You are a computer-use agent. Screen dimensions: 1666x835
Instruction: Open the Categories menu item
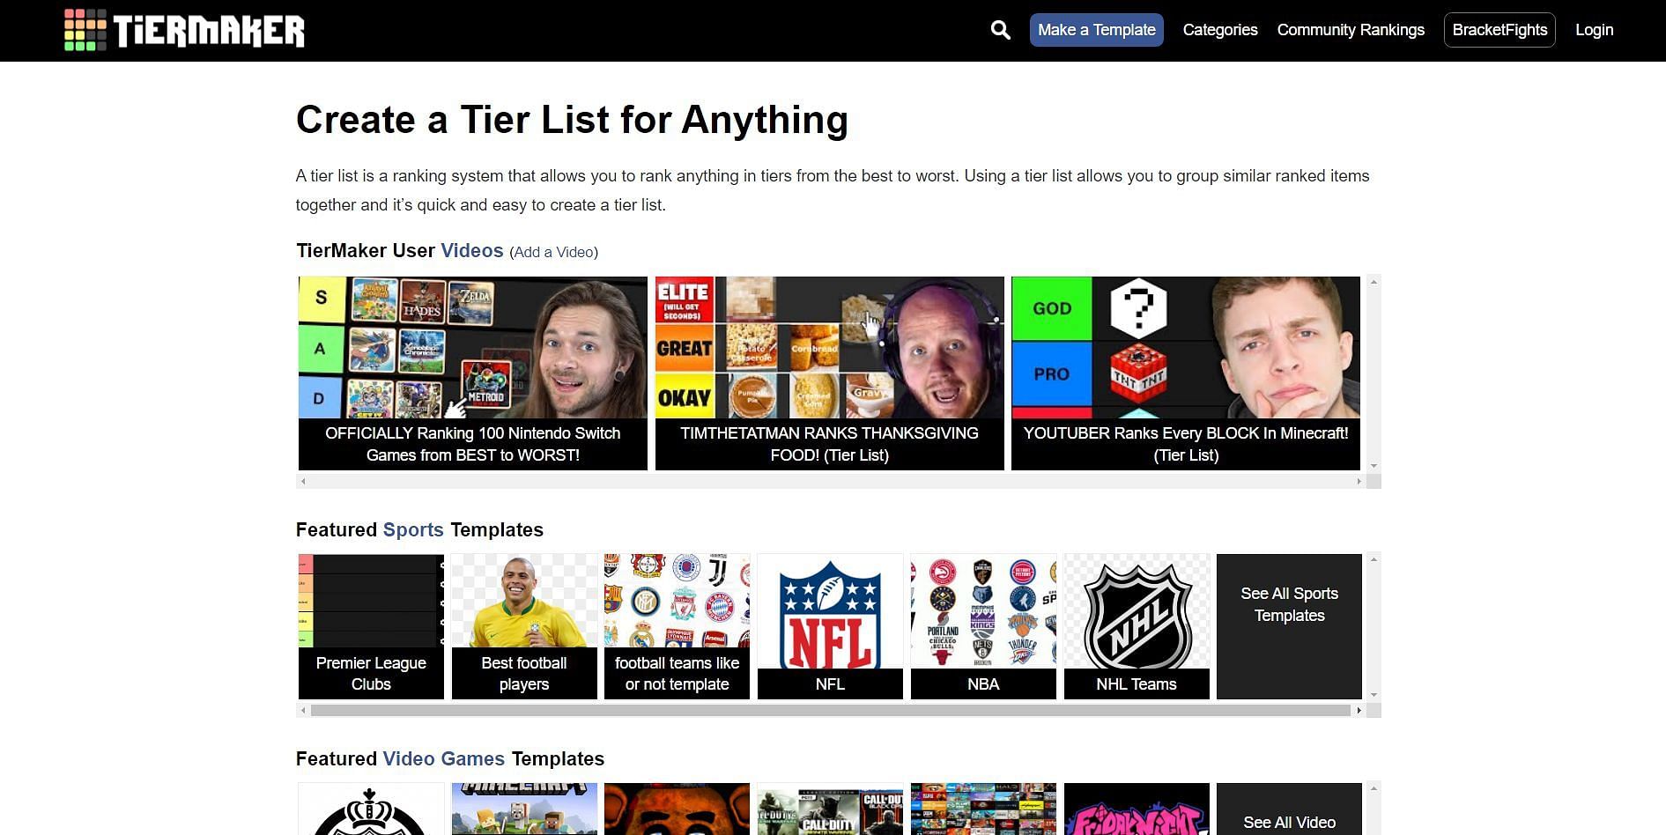(1219, 30)
